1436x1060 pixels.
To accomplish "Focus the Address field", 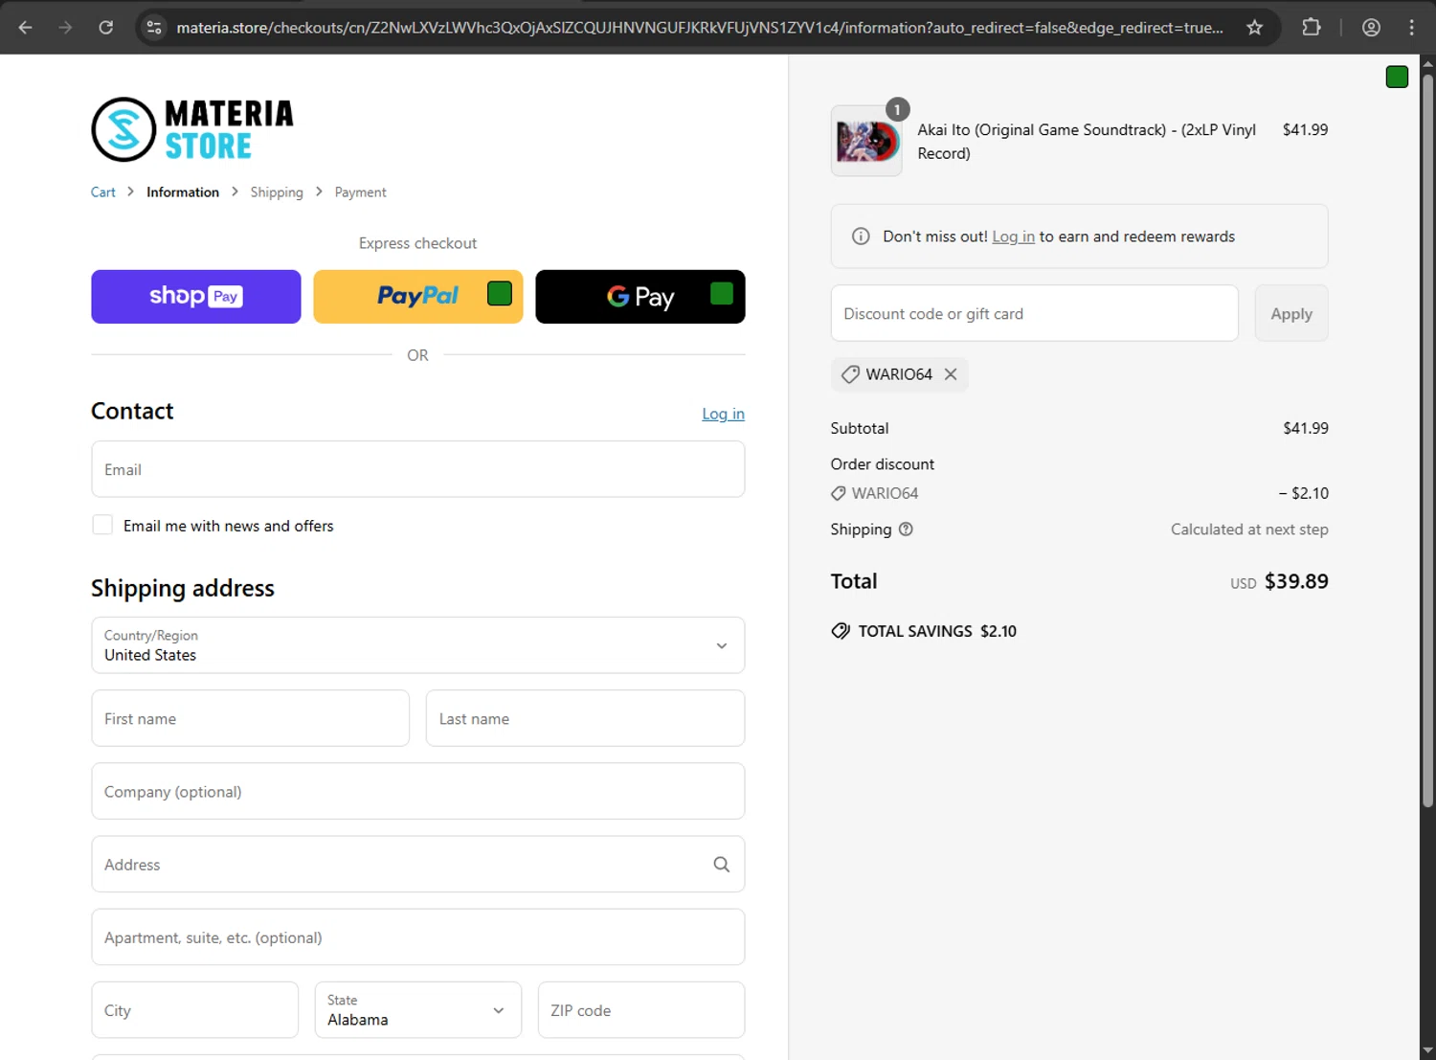I will (418, 865).
